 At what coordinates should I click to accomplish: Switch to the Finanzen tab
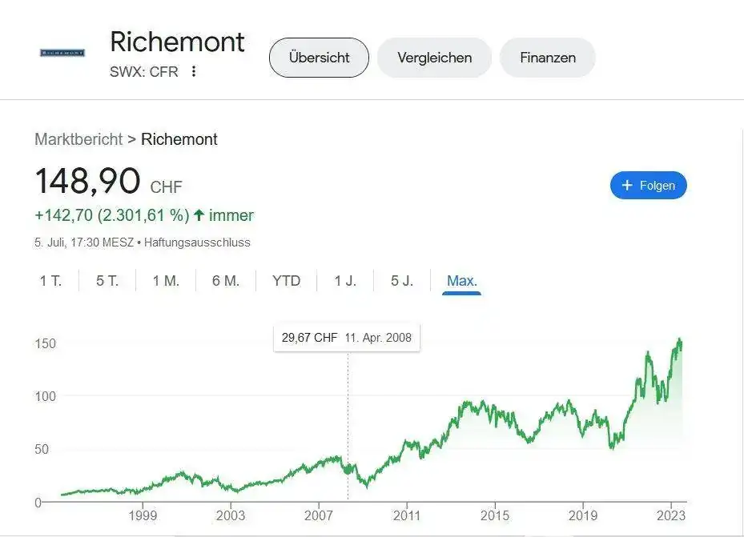(548, 58)
